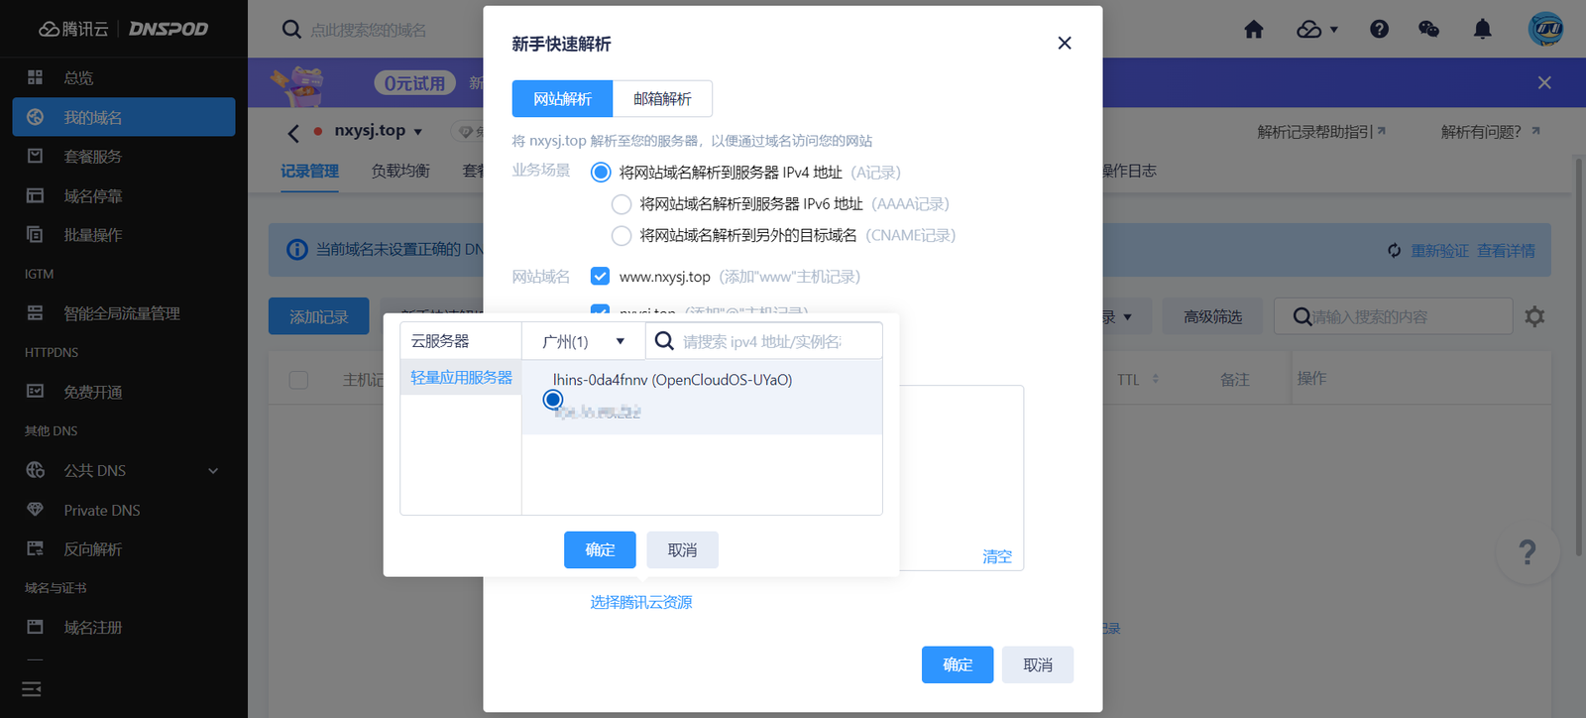Click 查看详情 in the notice bar

pos(1506,251)
